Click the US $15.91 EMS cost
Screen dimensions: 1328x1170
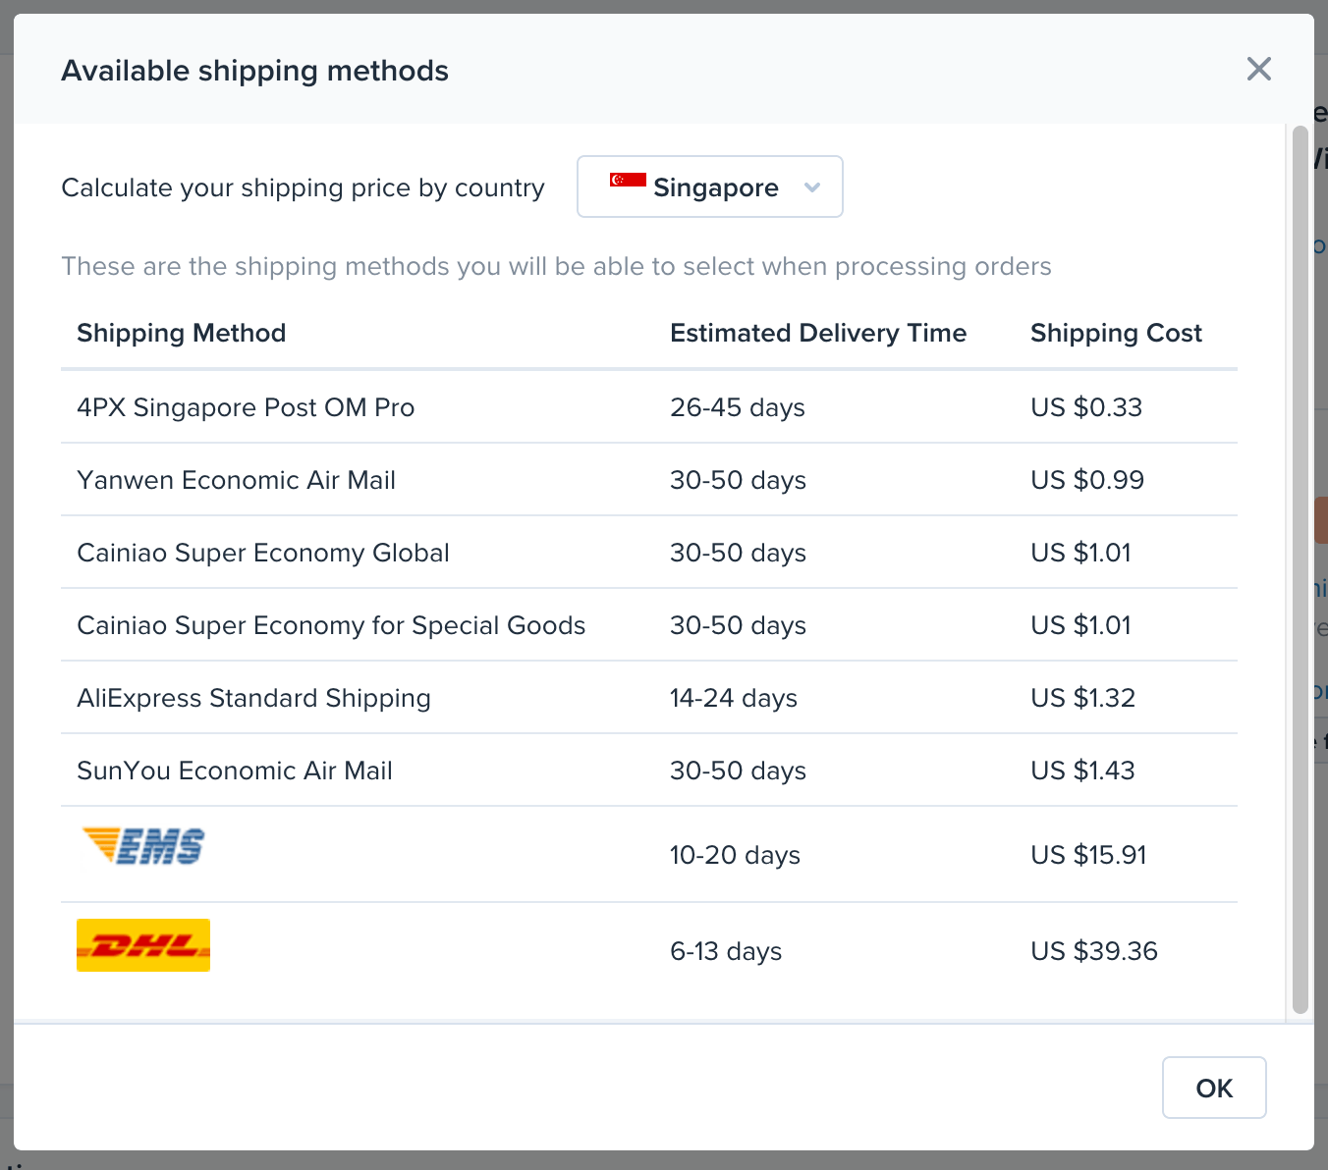coord(1088,855)
